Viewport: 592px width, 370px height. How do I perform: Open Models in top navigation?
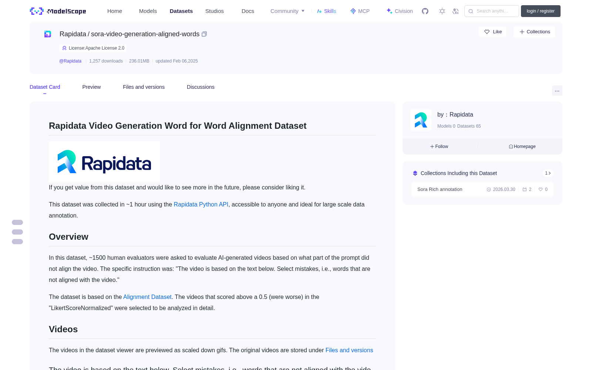(x=148, y=11)
